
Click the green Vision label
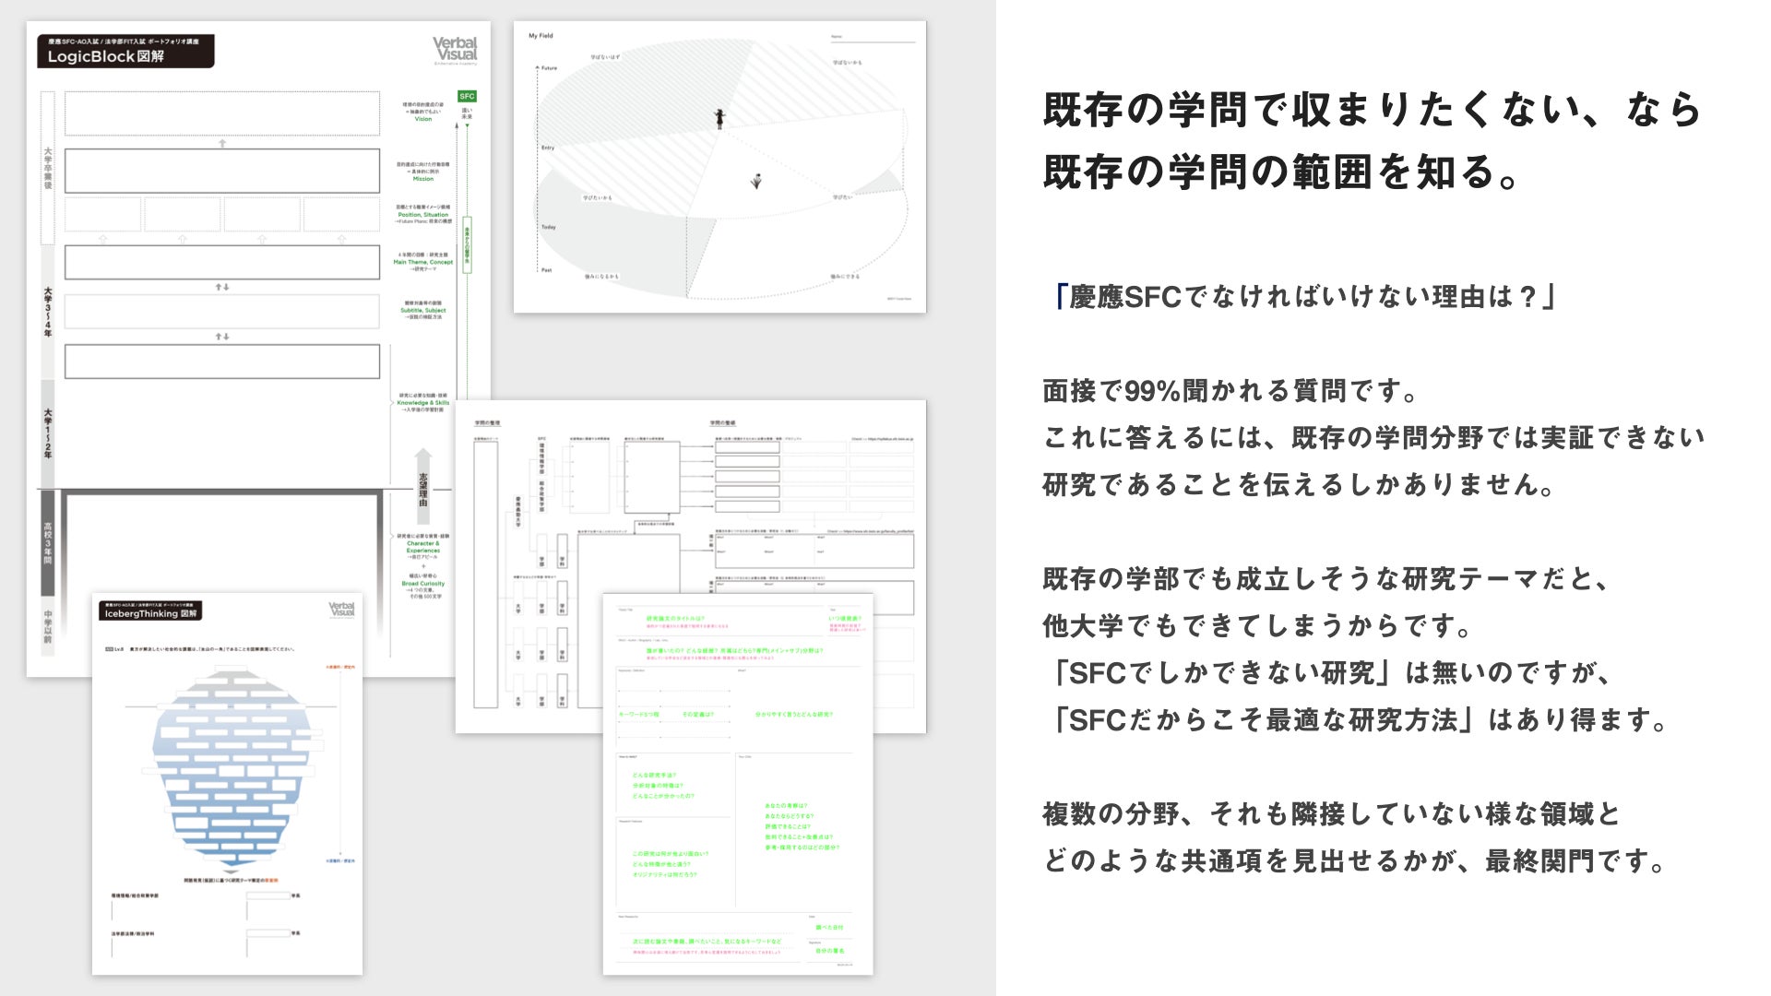pyautogui.click(x=422, y=119)
